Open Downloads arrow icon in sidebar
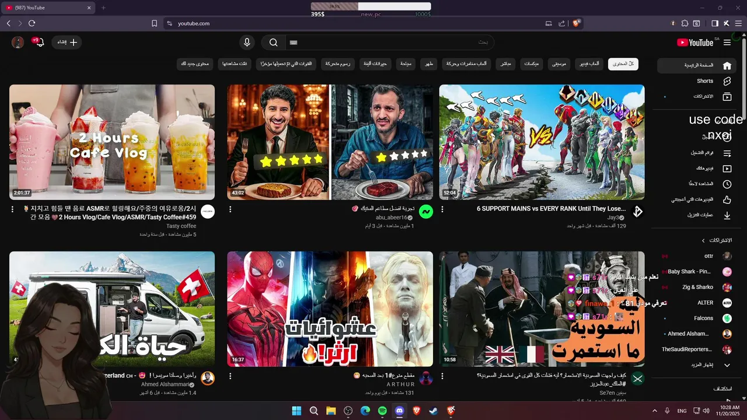The height and width of the screenshot is (420, 747). [x=727, y=215]
